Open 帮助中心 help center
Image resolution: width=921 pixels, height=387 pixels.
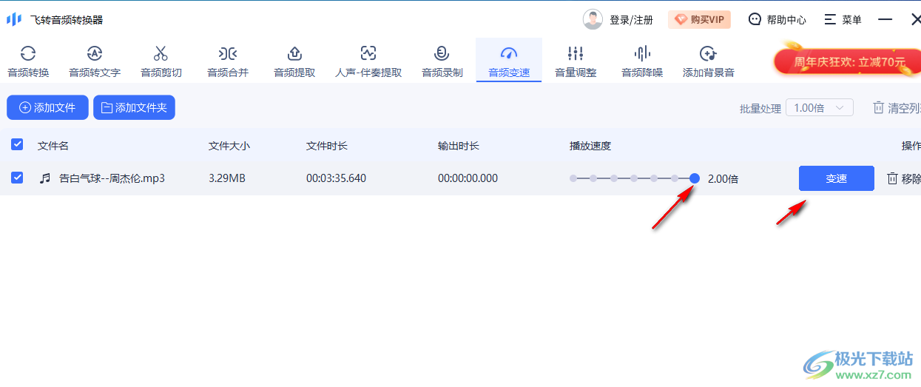[x=777, y=20]
